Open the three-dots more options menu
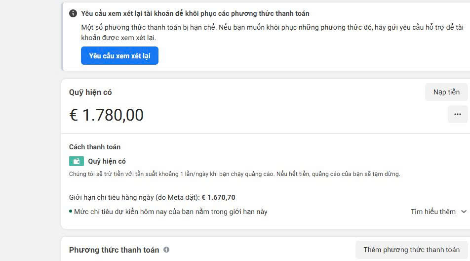 457,114
